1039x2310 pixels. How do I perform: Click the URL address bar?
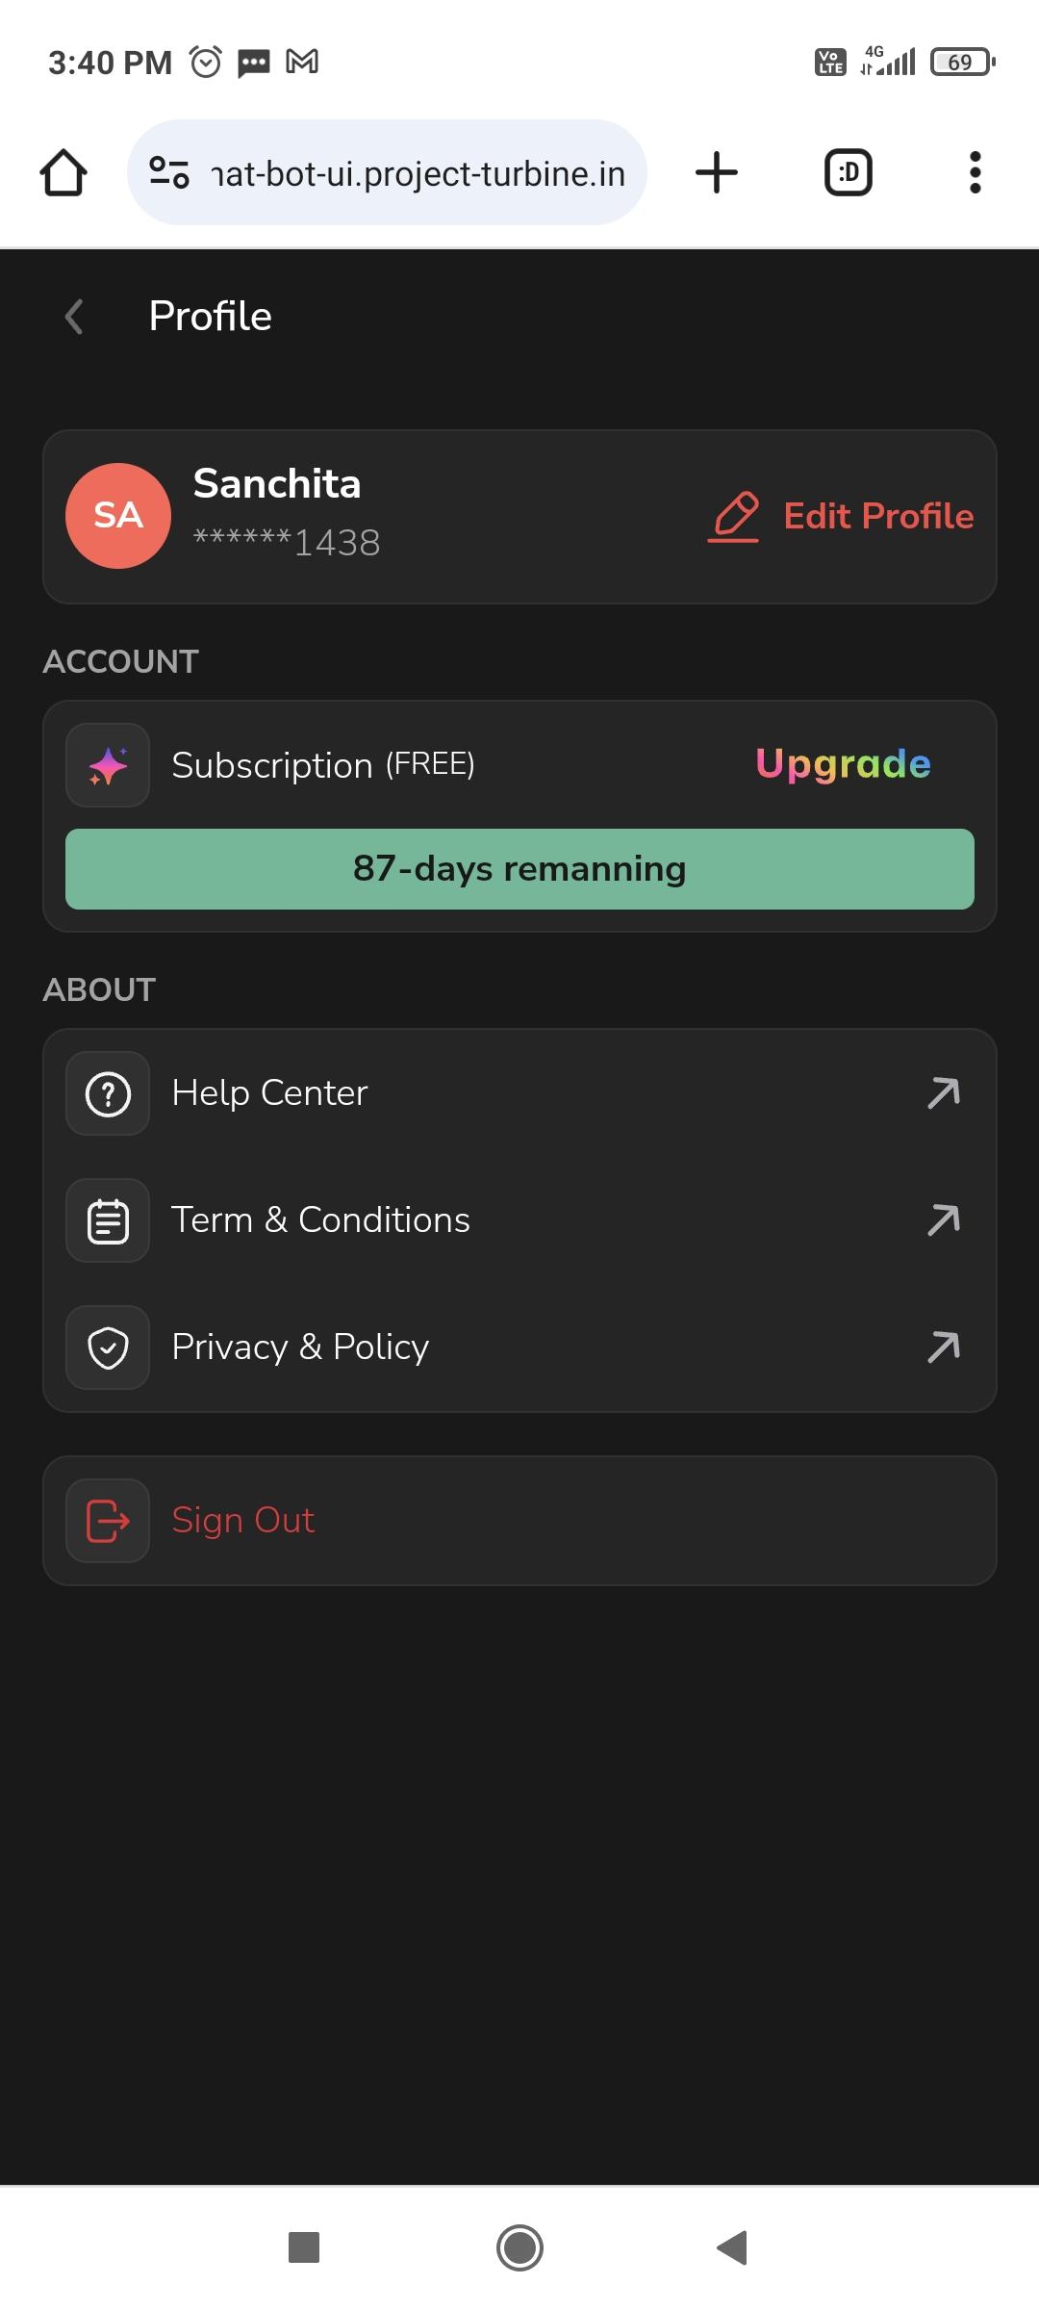pyautogui.click(x=387, y=173)
